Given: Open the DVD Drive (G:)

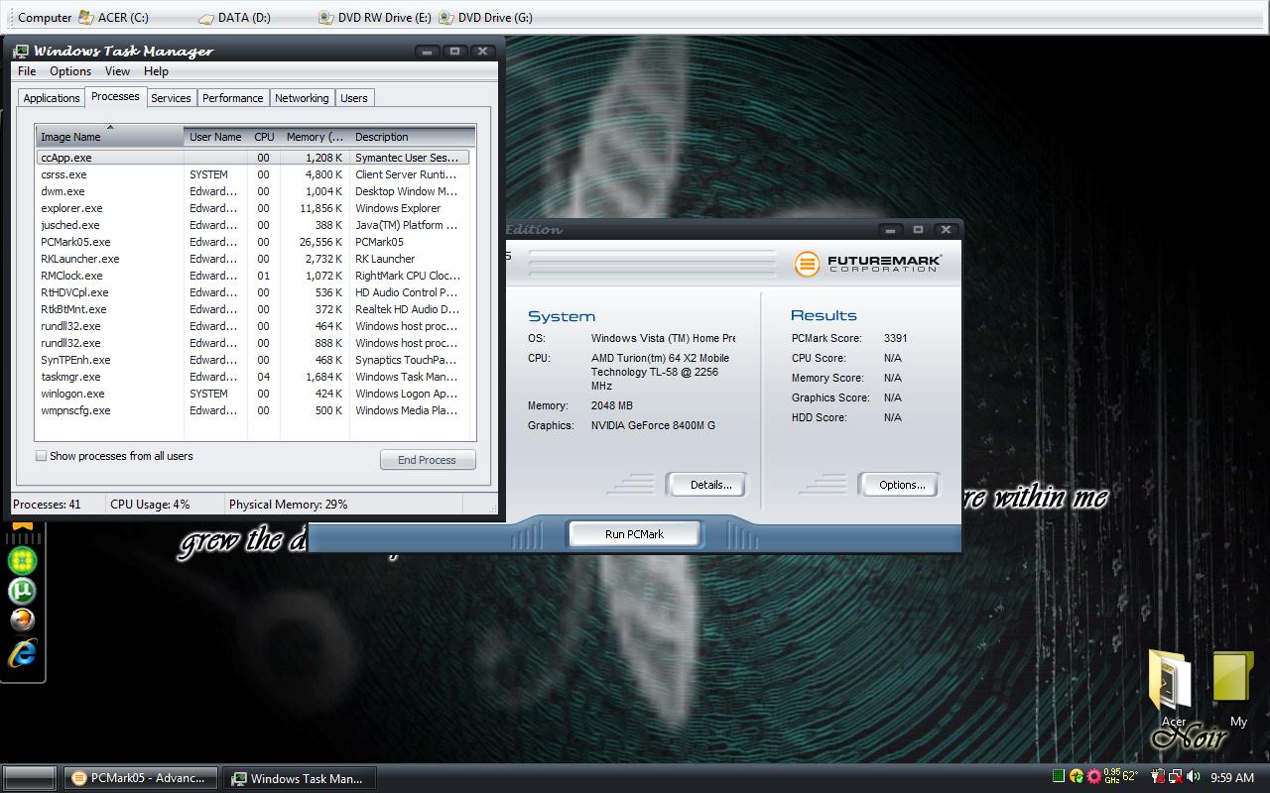Looking at the screenshot, I should pyautogui.click(x=485, y=17).
